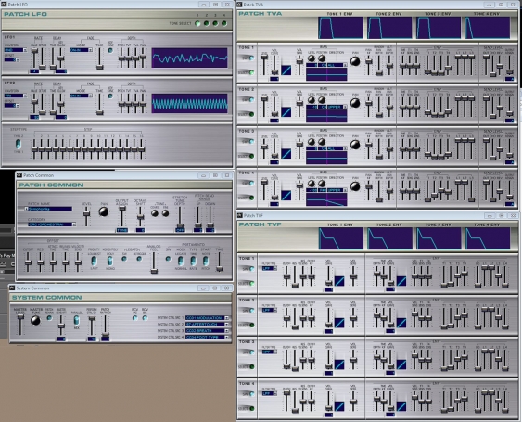Screen dimensions: 522x422
Task: Turn the Tone 4 Pan knob in Patch TVA
Action: click(355, 186)
